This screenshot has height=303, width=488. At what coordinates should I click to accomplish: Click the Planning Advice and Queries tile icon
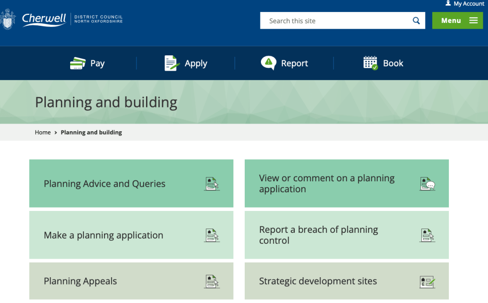coord(212,184)
